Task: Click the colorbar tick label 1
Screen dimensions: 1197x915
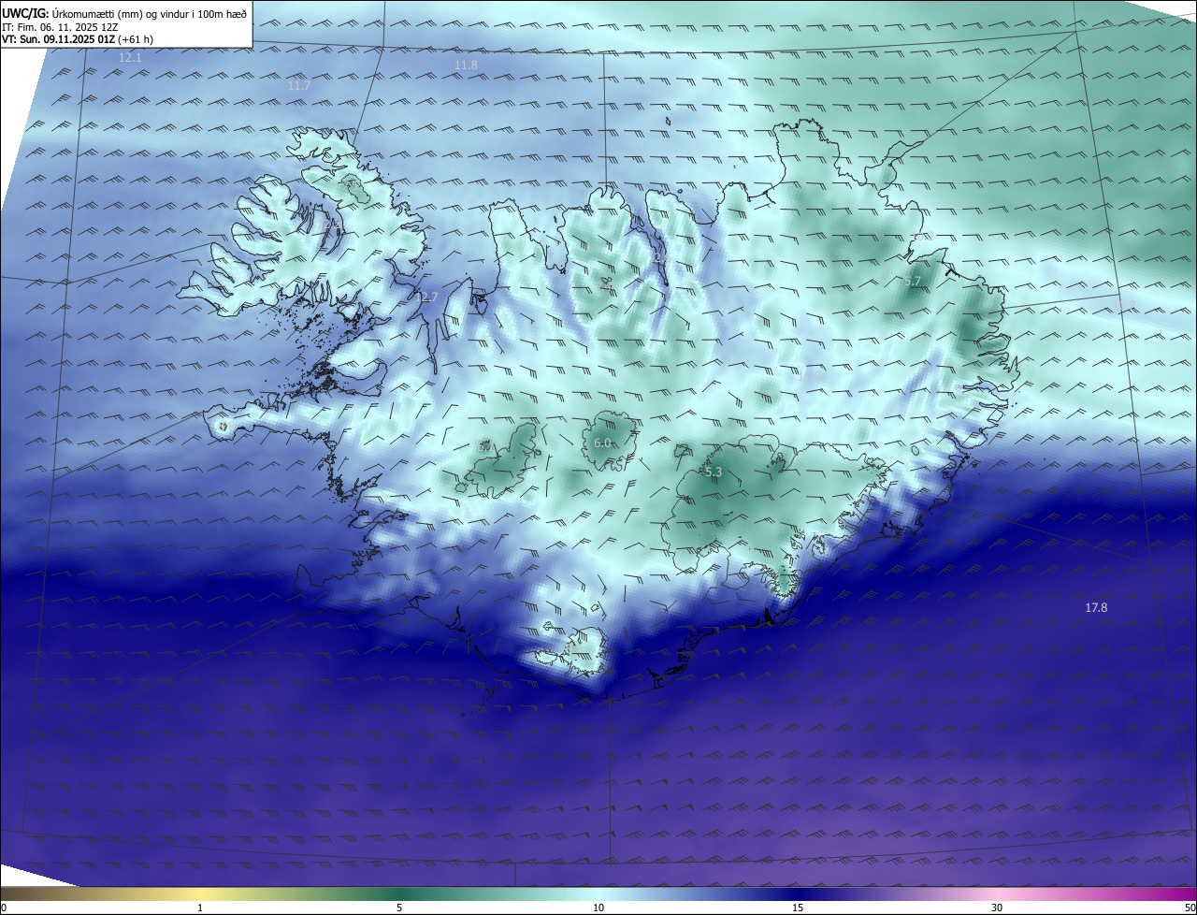Action: (200, 908)
